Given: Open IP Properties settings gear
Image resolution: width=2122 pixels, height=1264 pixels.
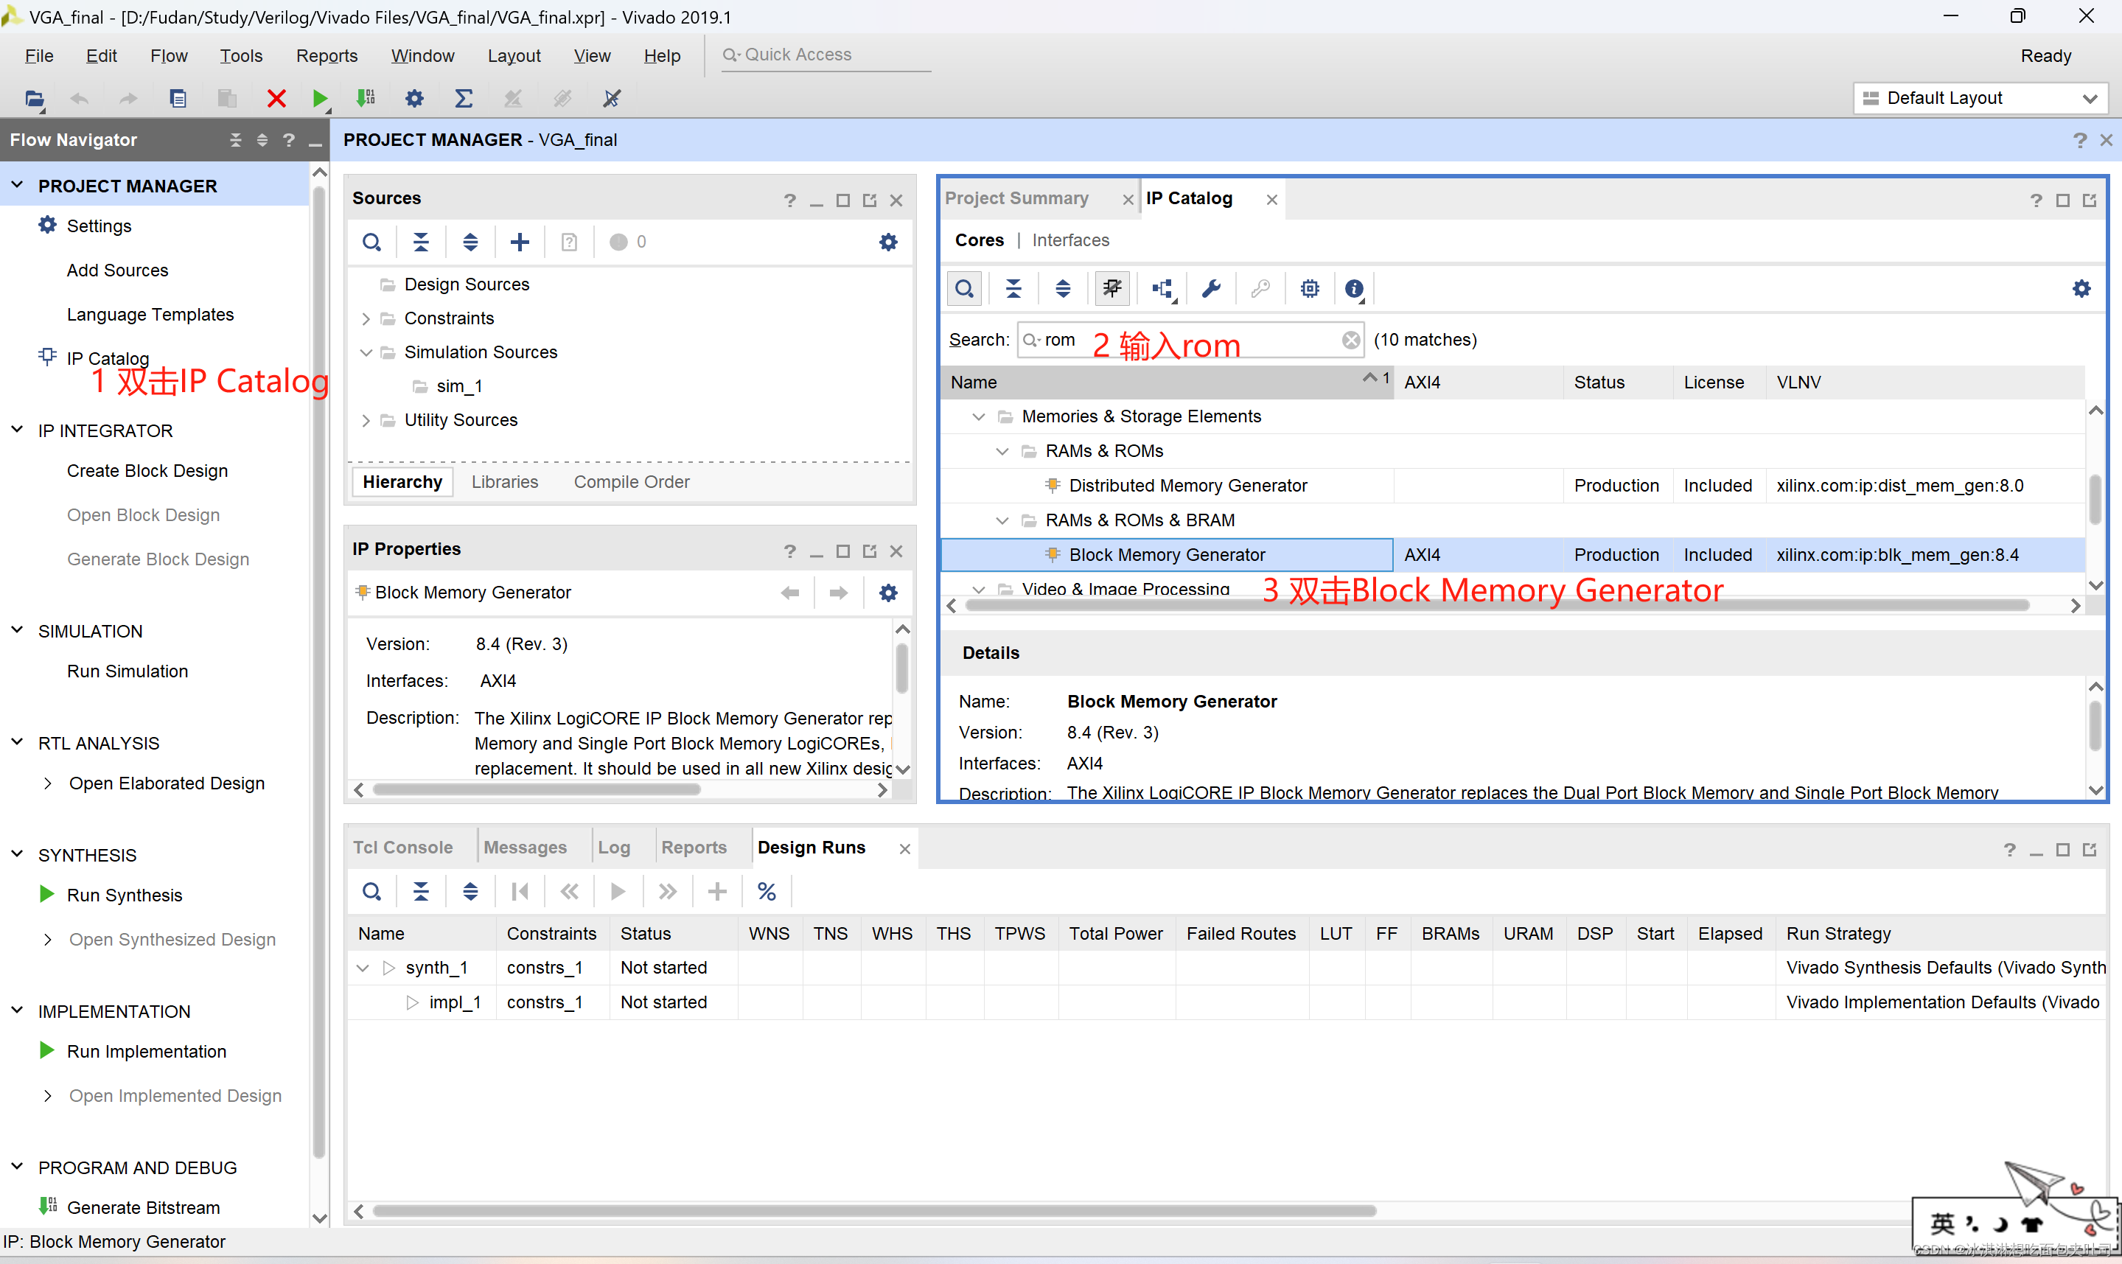Looking at the screenshot, I should click(888, 593).
